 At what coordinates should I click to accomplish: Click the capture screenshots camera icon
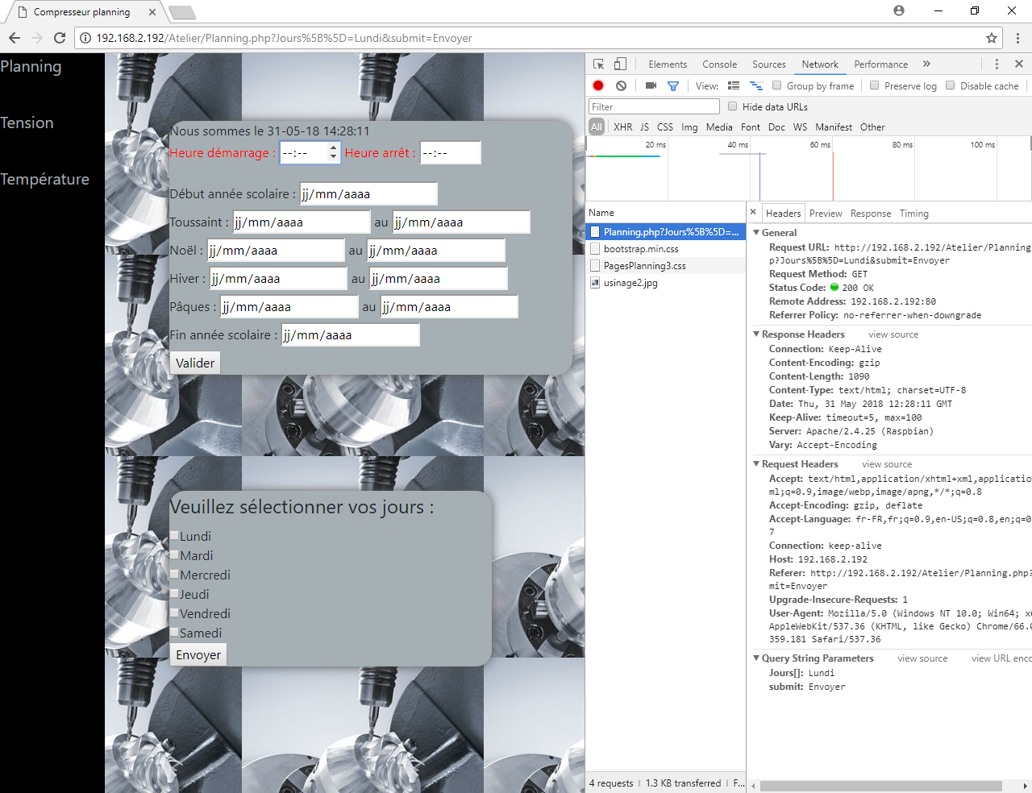[x=651, y=85]
